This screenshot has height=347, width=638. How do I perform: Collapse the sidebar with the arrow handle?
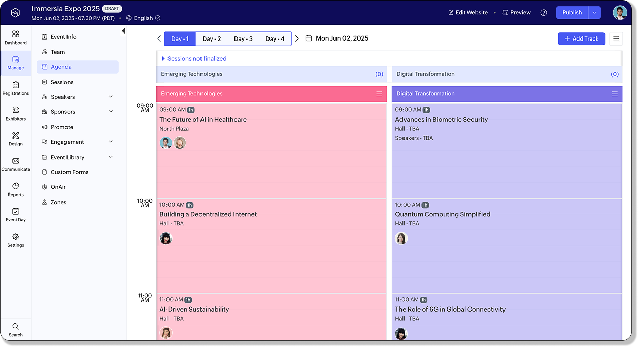tap(123, 31)
